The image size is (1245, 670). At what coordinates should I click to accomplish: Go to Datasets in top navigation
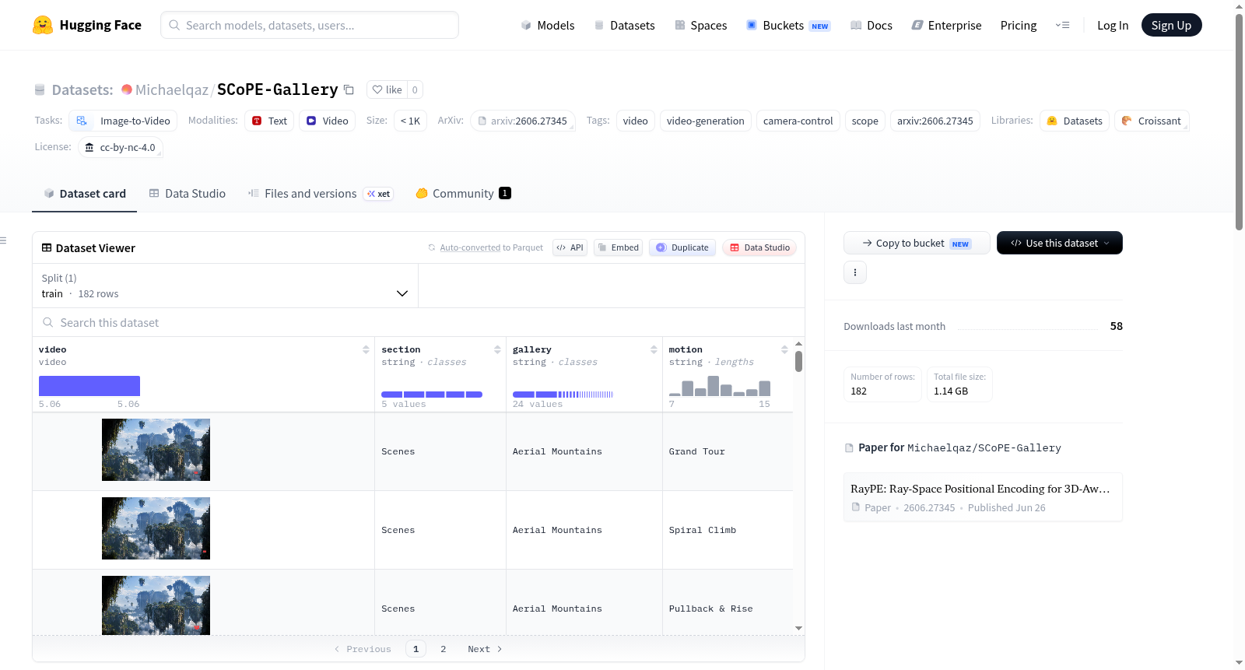(624, 26)
